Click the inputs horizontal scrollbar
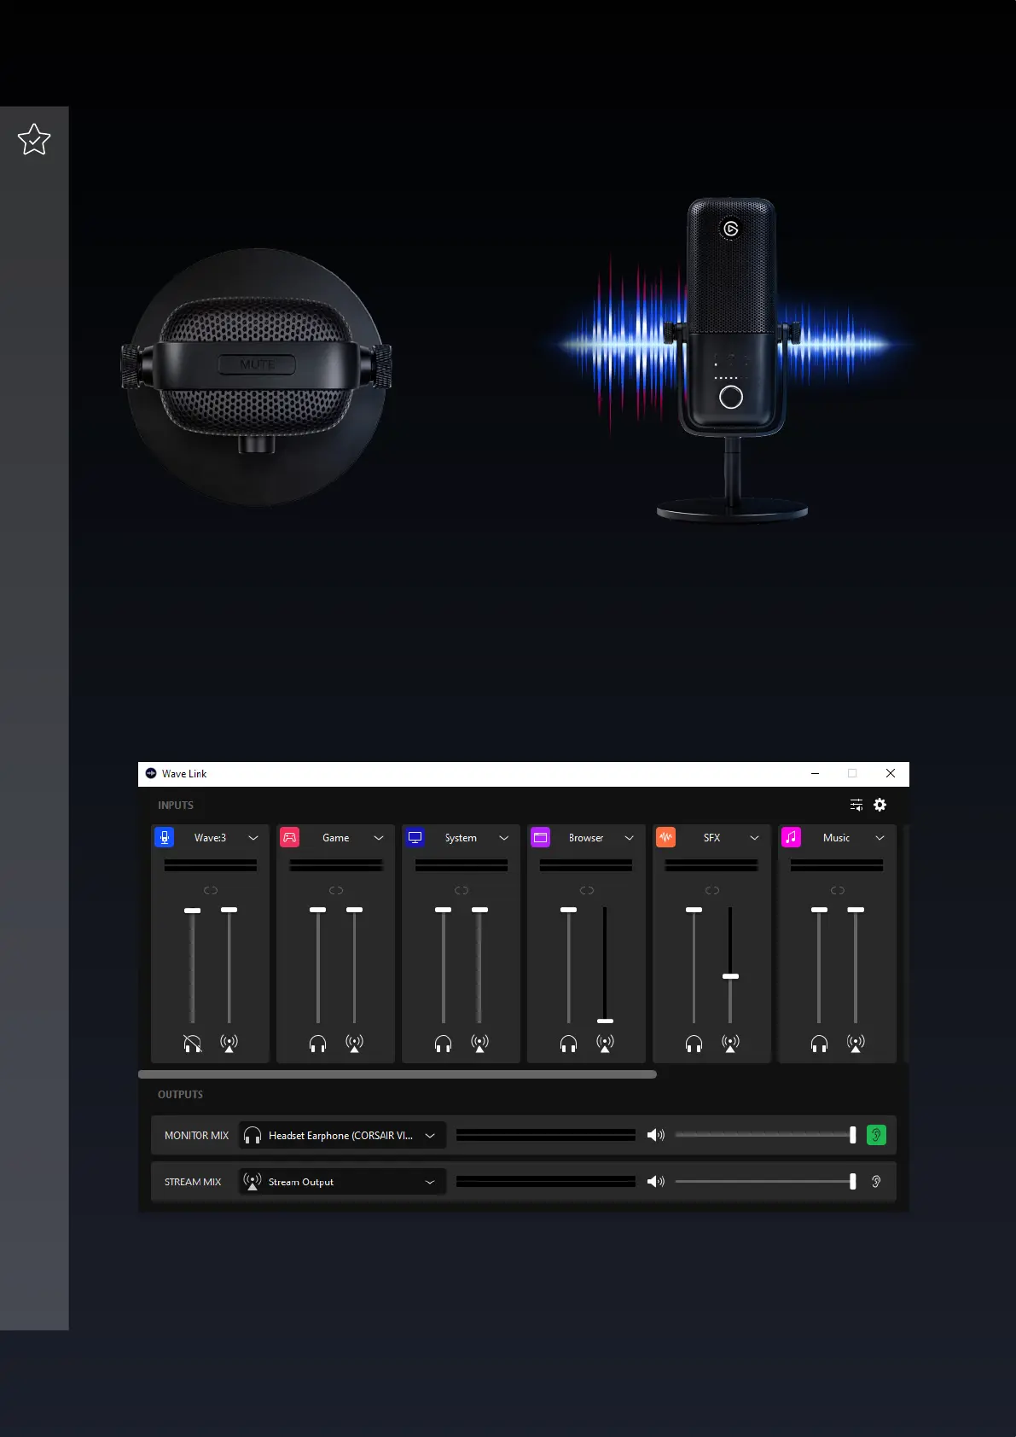1016x1437 pixels. (x=398, y=1074)
